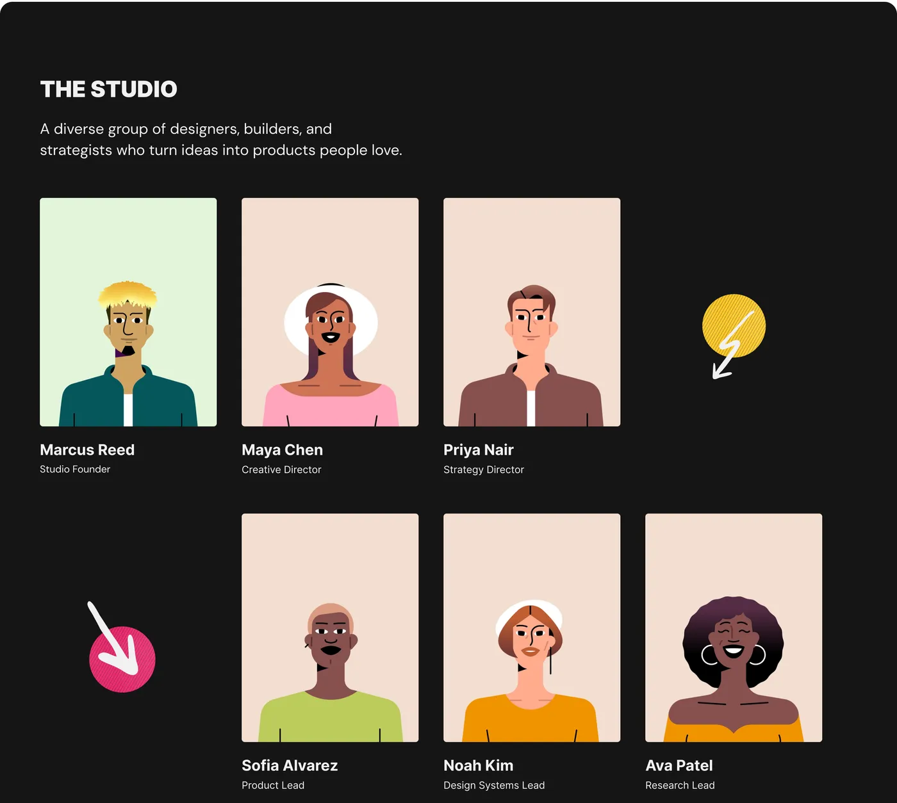This screenshot has width=897, height=803.
Task: Click the "Product Lead" role label
Action: click(x=273, y=785)
